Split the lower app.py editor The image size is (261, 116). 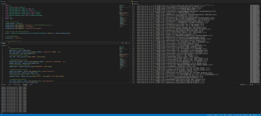[127, 43]
